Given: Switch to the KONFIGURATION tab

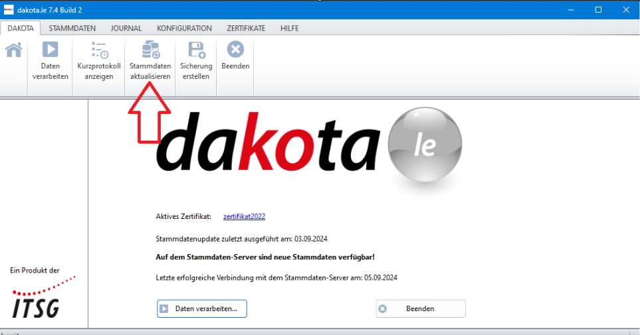Looking at the screenshot, I should pyautogui.click(x=184, y=28).
